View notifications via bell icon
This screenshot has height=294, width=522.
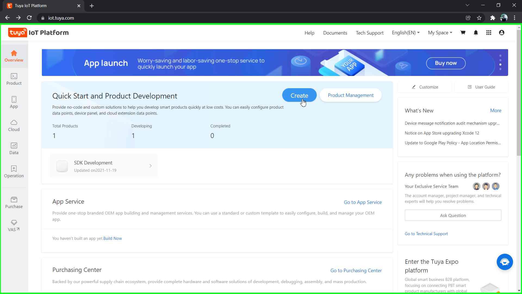[x=476, y=33]
